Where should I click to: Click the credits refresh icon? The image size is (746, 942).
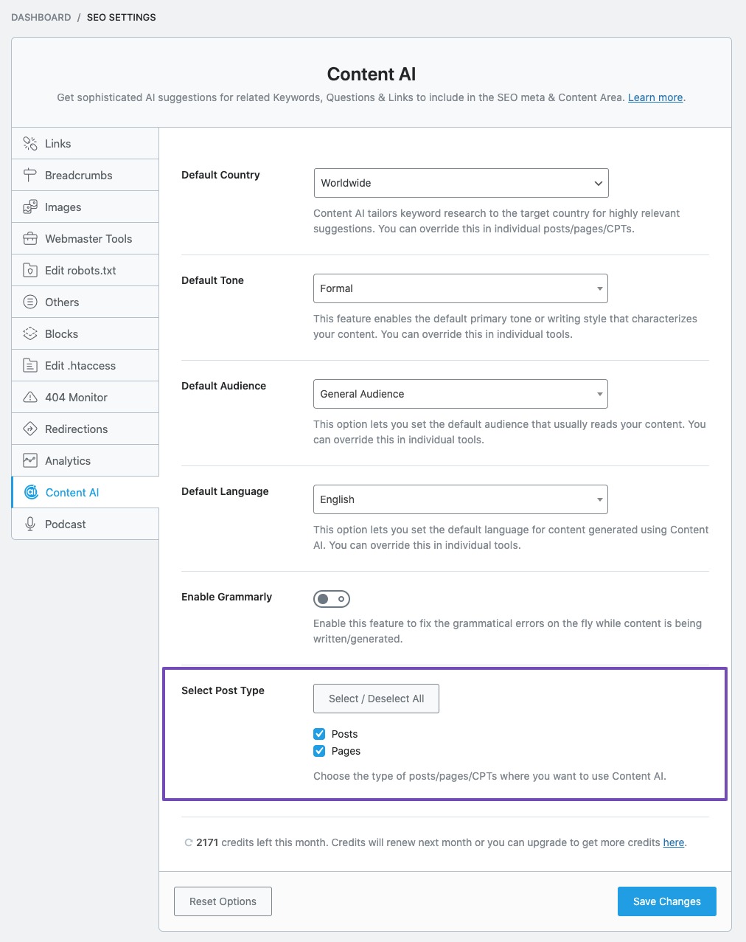coord(187,842)
